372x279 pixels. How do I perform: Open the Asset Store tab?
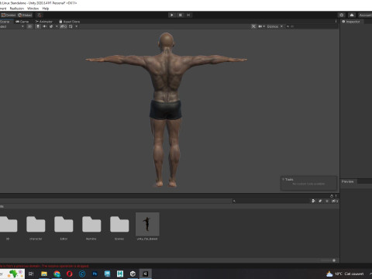click(70, 22)
